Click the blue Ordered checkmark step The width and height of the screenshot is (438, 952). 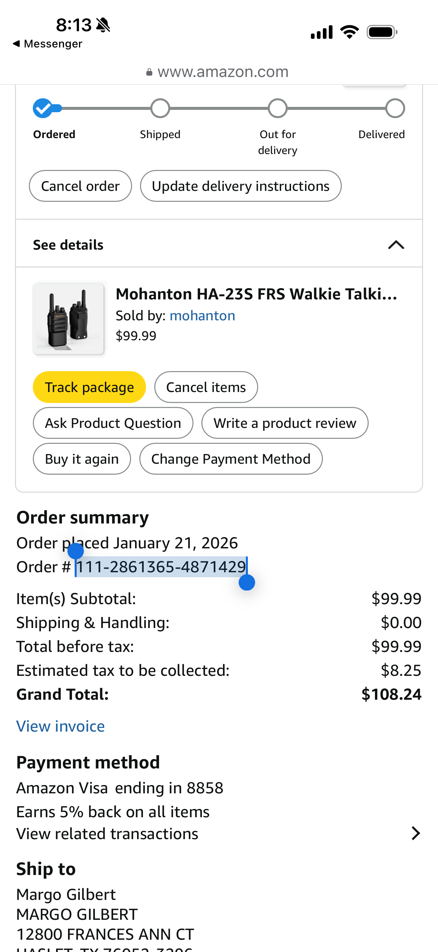click(43, 108)
